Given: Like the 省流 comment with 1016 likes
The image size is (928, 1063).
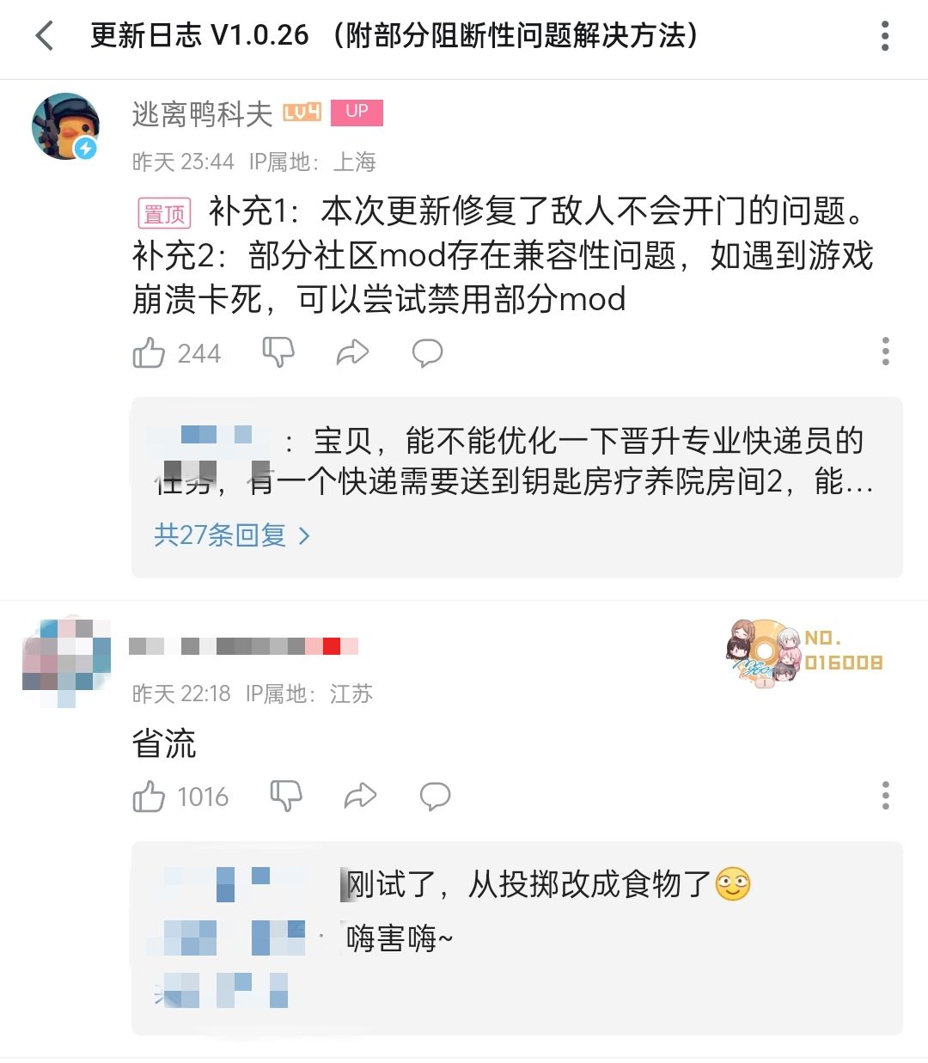Looking at the screenshot, I should [x=149, y=797].
